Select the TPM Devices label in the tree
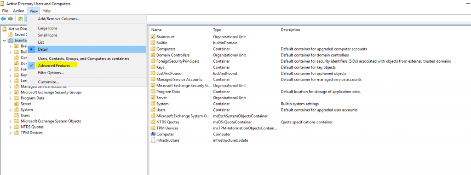This screenshot has width=471, height=175. point(32,133)
